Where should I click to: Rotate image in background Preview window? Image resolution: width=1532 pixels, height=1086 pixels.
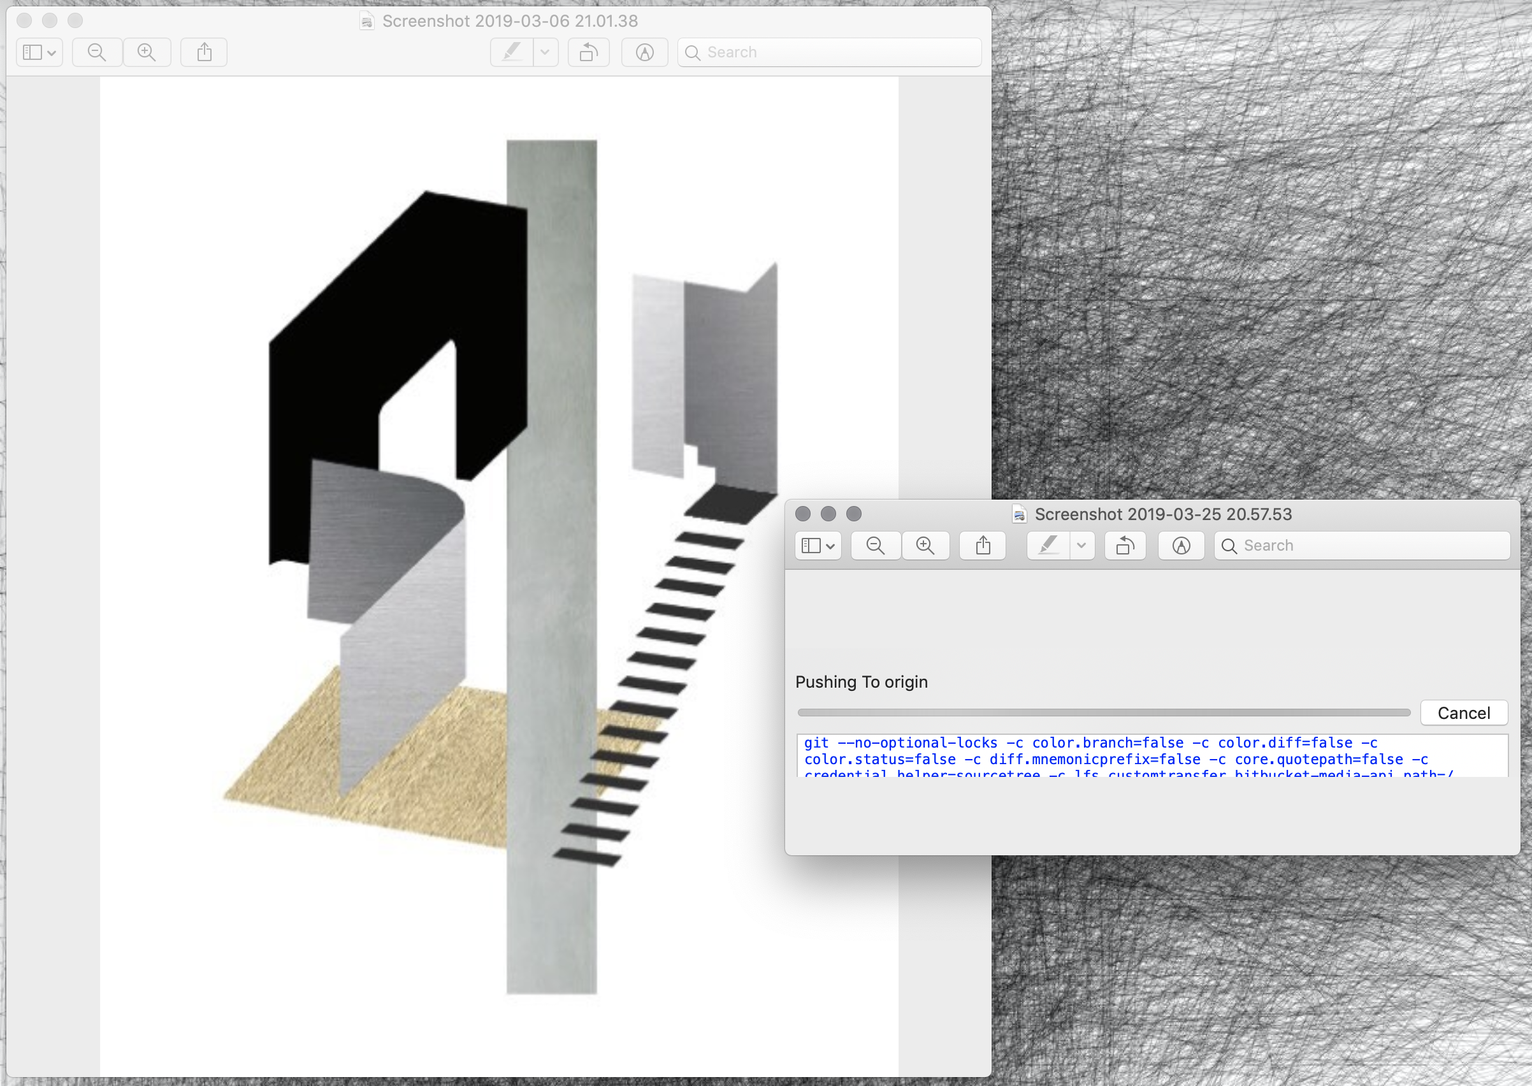pos(588,52)
